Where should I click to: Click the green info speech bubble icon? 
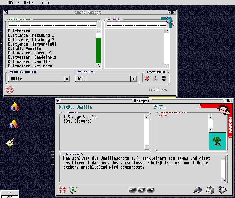point(73,189)
